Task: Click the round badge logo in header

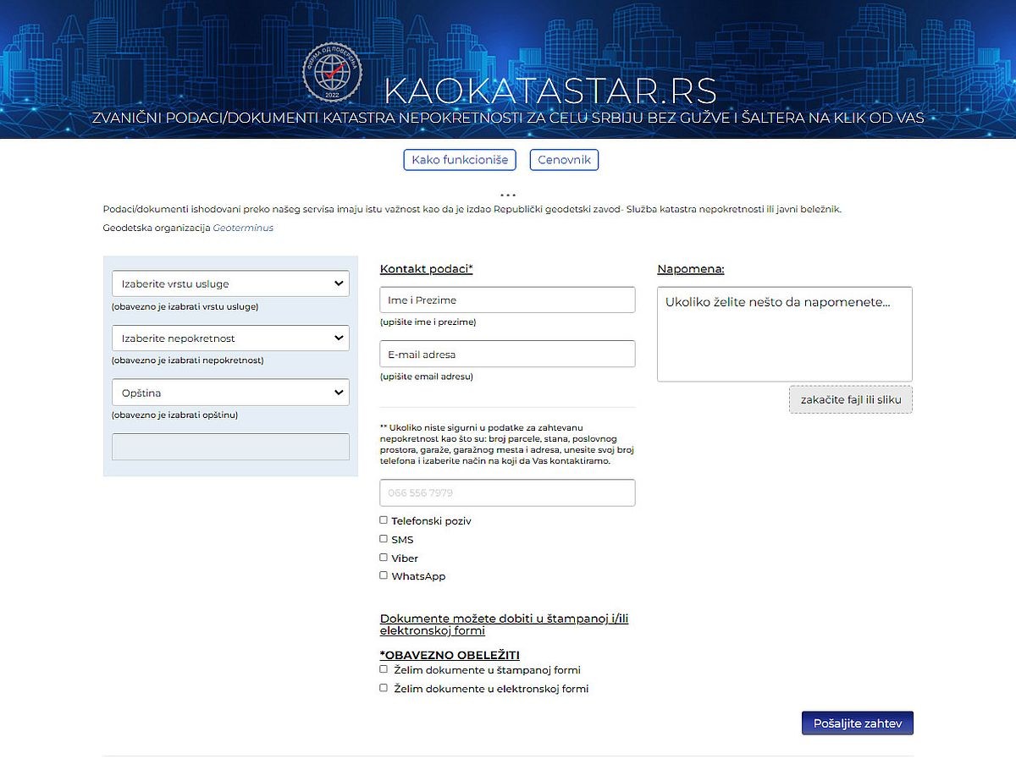Action: (332, 72)
